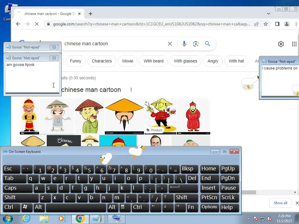Viewport: 299px width, 224px height.
Task: Search by image with Google Lens icon
Action: click(196, 44)
